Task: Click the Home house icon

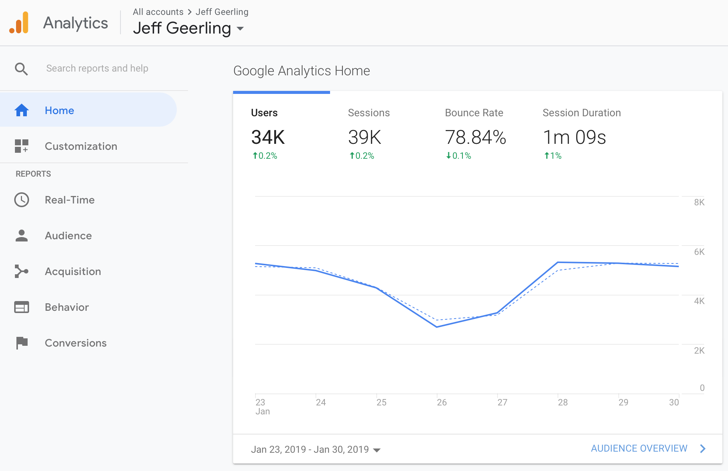Action: (22, 110)
